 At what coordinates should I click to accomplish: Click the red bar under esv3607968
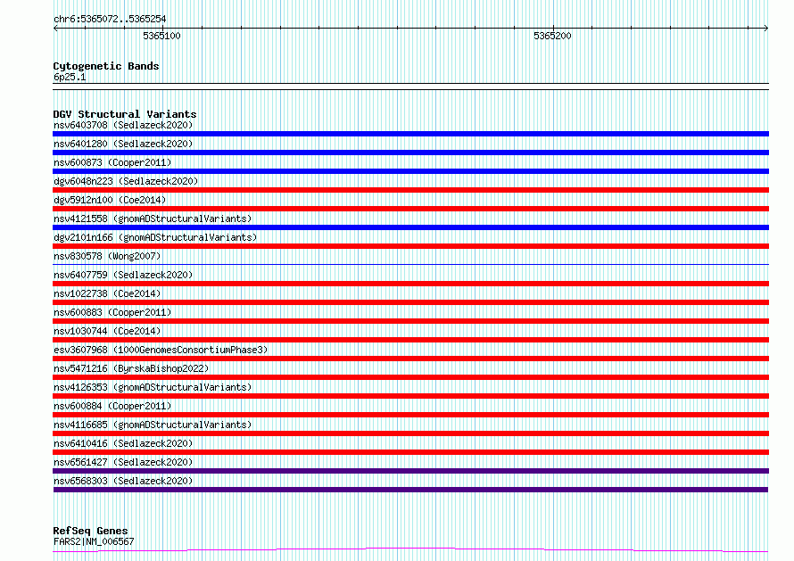pos(410,359)
